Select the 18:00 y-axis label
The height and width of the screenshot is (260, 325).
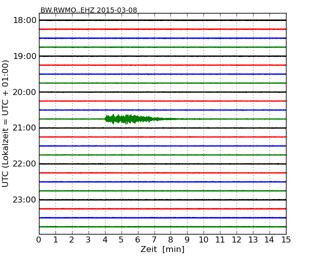point(24,20)
